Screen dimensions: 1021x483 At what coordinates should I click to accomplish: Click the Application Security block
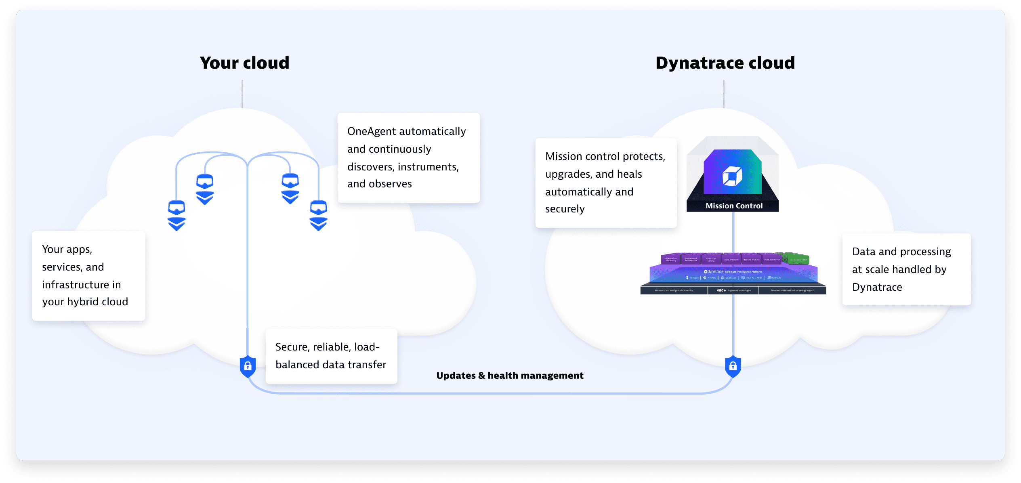711,259
